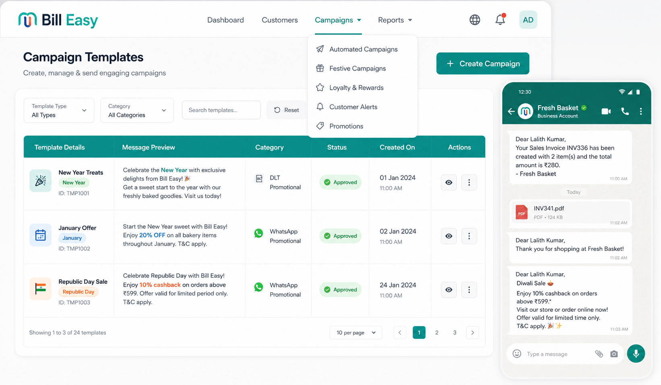Preview the January Offer template
The image size is (661, 385).
(x=449, y=236)
